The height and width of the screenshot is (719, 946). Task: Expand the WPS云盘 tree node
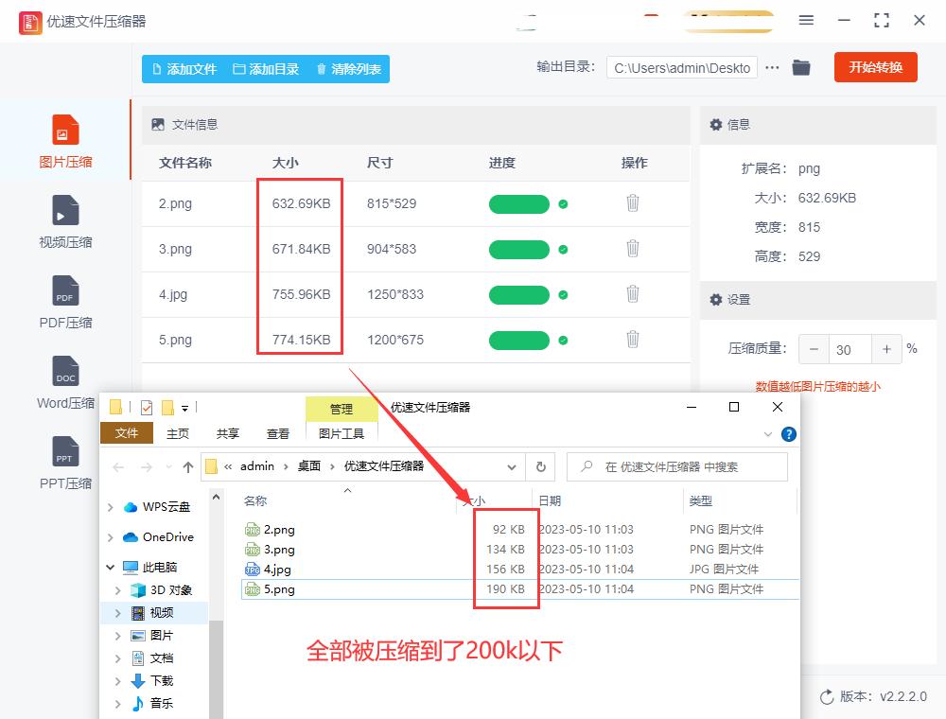[x=111, y=507]
